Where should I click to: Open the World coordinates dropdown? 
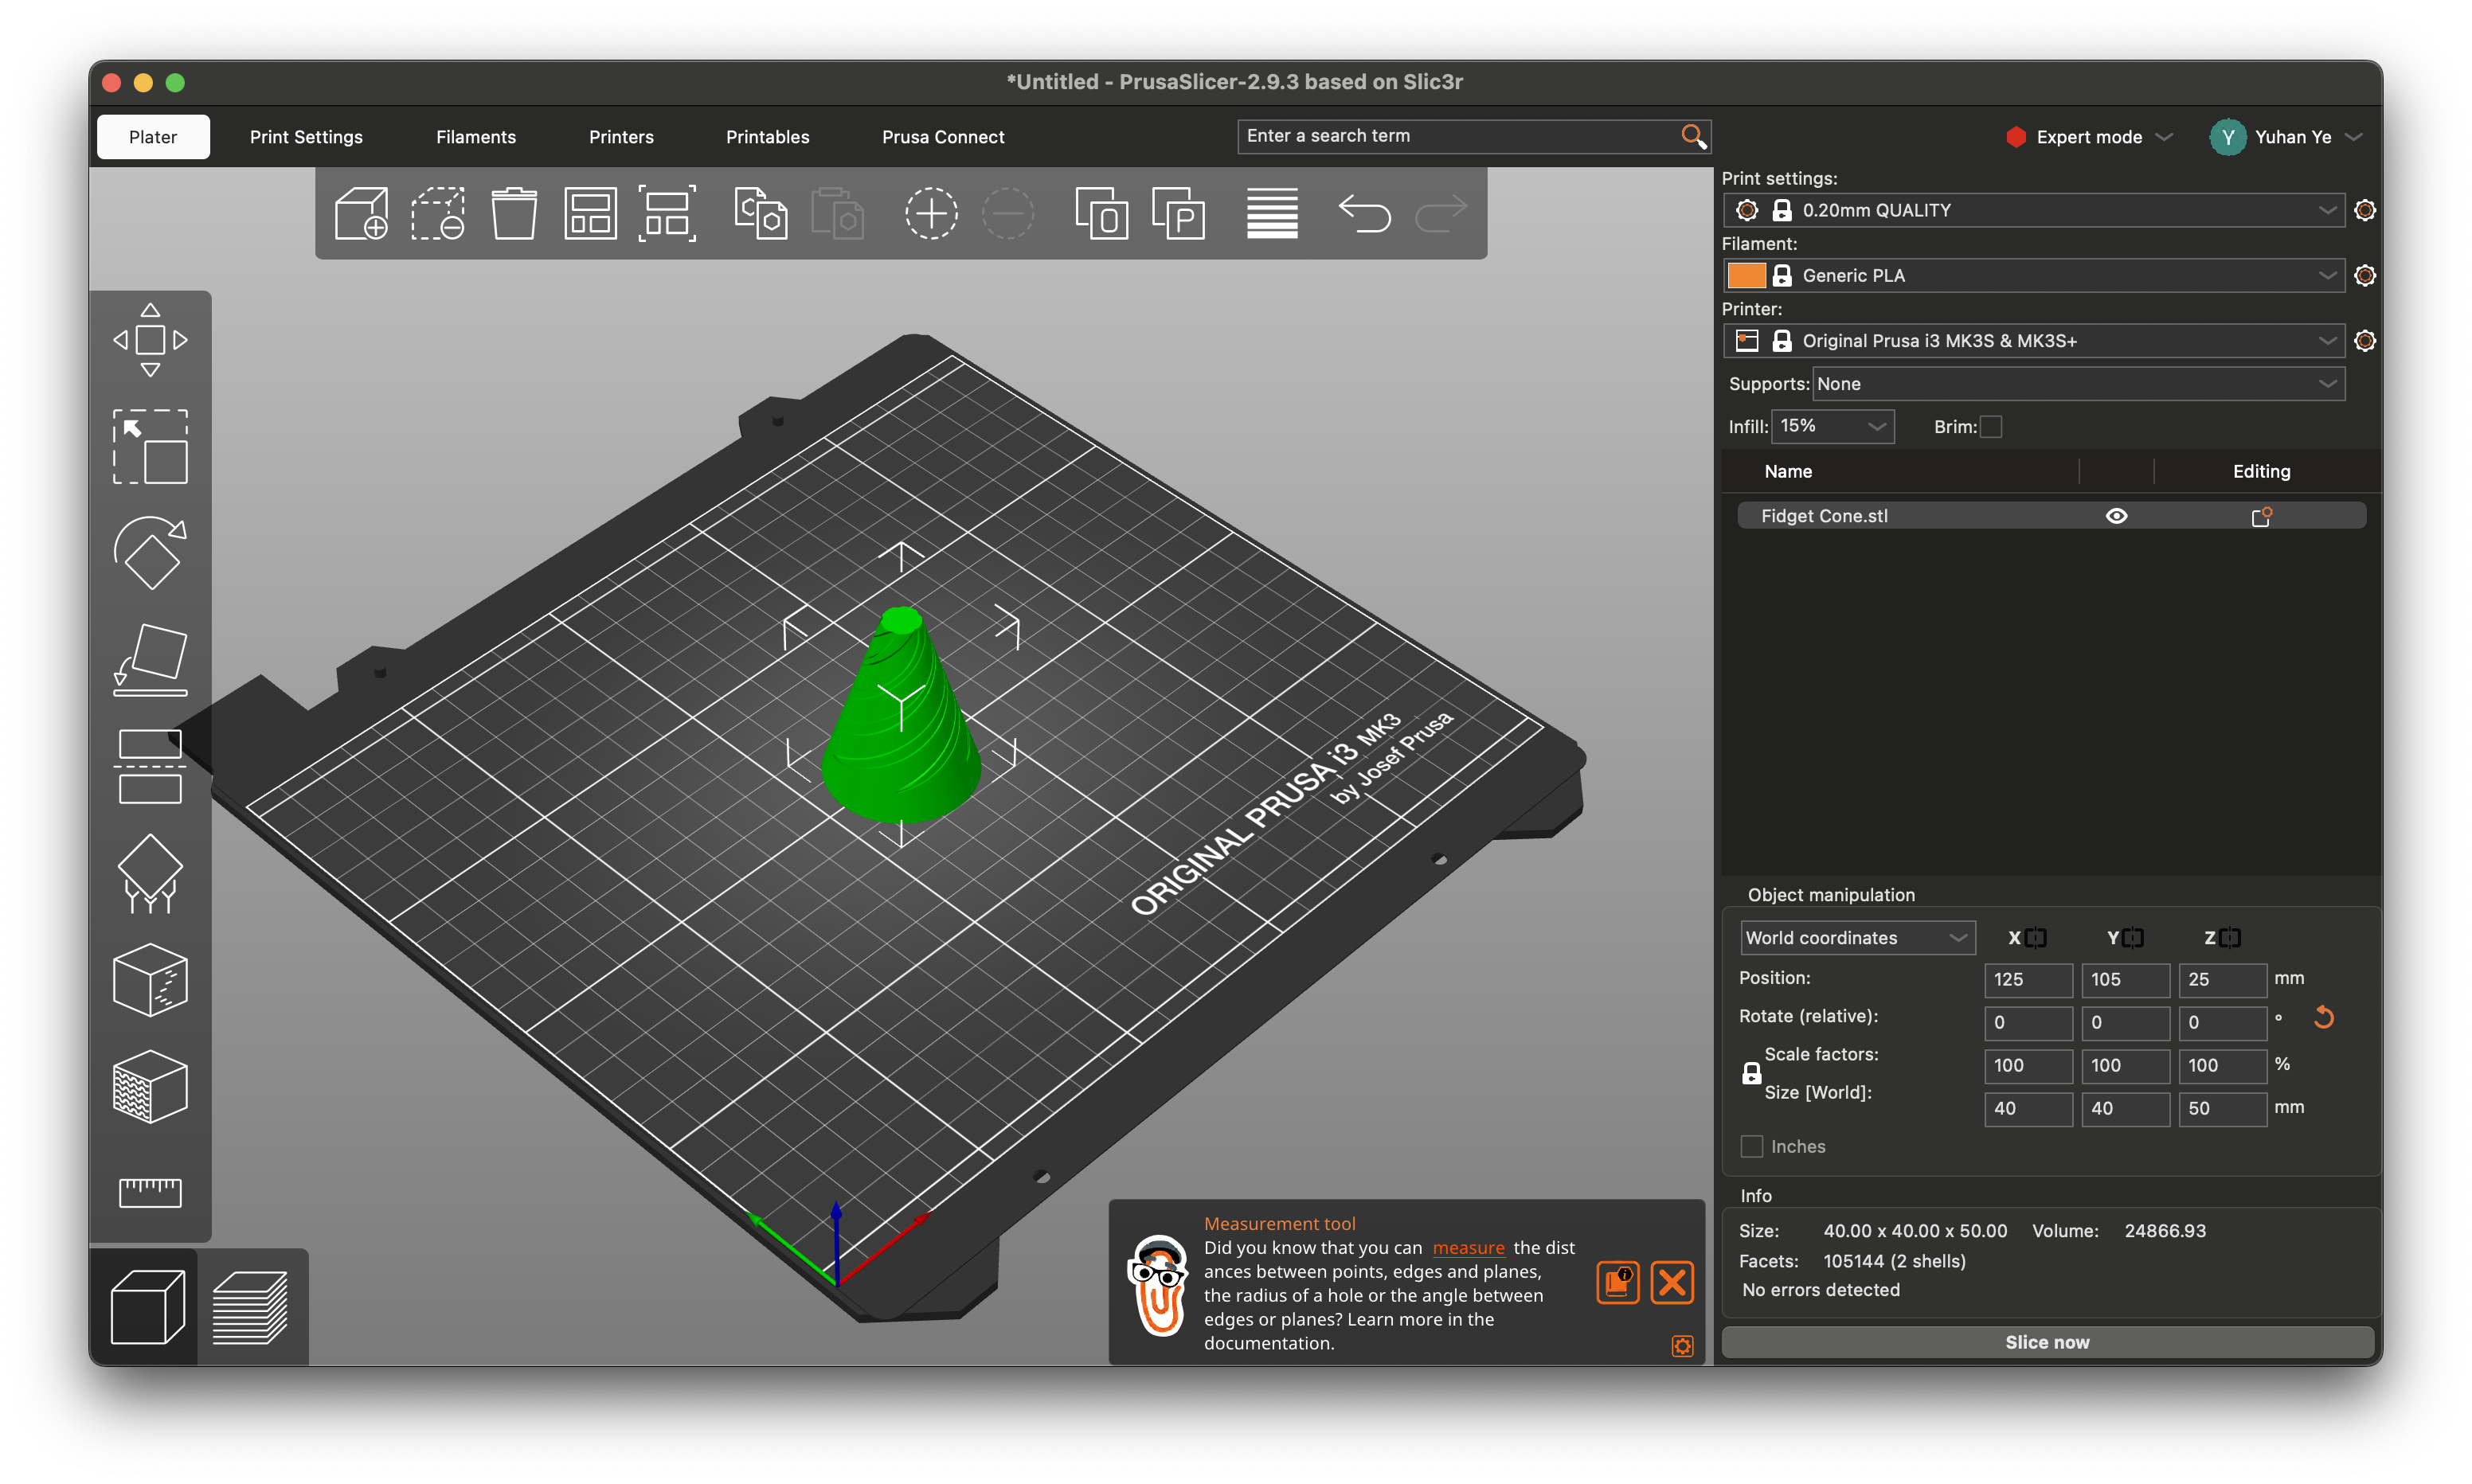coord(1857,938)
